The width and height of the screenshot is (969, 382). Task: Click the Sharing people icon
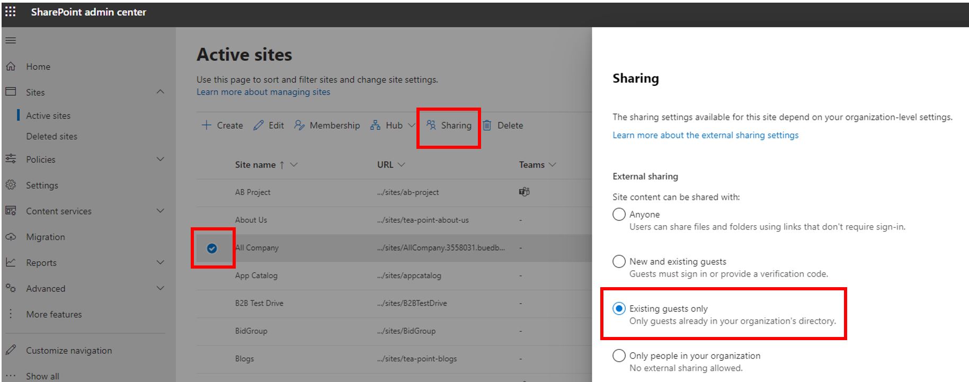[431, 125]
